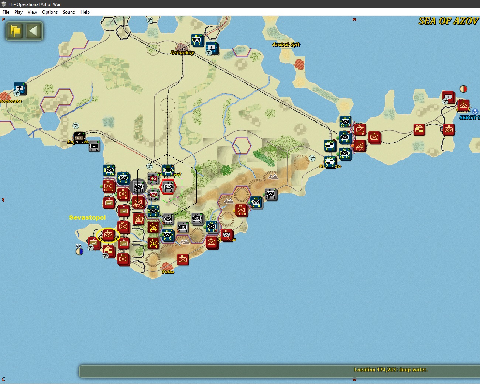
Task: Click the left-pointing arrow toolbar button
Action: tap(33, 31)
